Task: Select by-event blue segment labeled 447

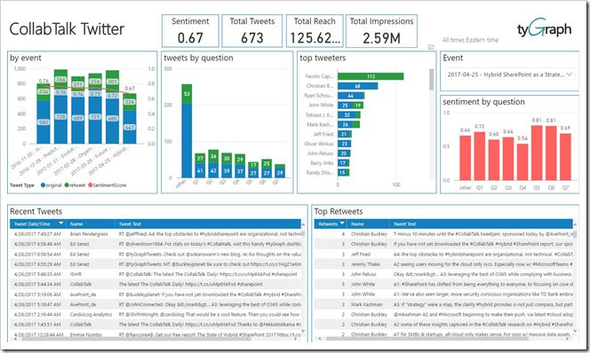Action: (130, 127)
